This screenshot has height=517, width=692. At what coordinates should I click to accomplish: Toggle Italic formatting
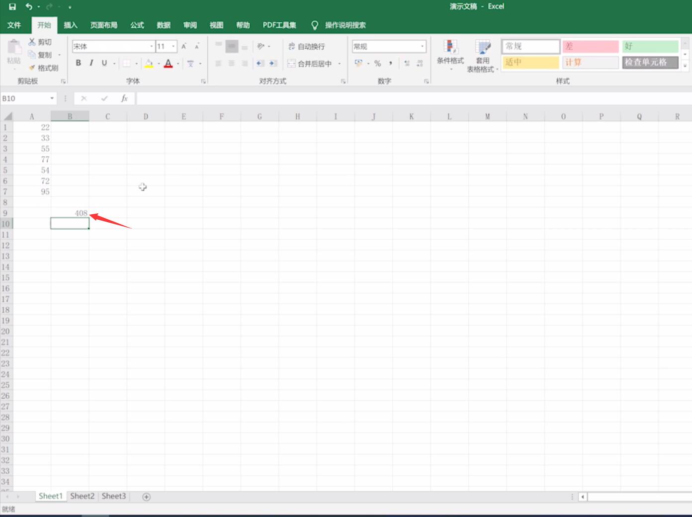[x=91, y=63]
